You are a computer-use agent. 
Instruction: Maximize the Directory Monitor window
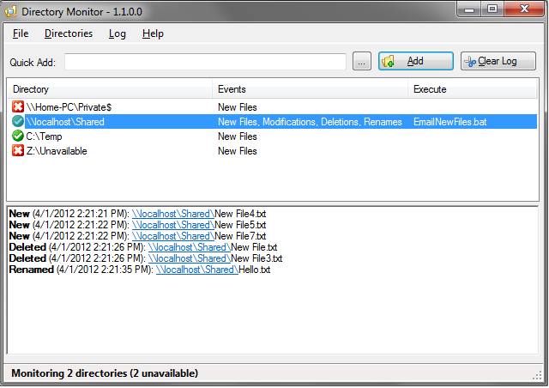492,9
